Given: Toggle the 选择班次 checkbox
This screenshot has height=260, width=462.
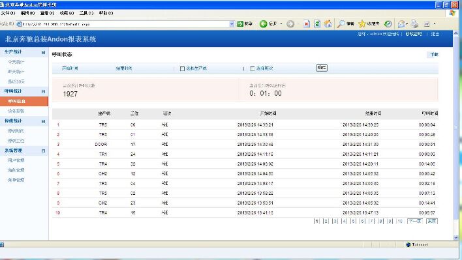Looking at the screenshot, I should pyautogui.click(x=253, y=68).
